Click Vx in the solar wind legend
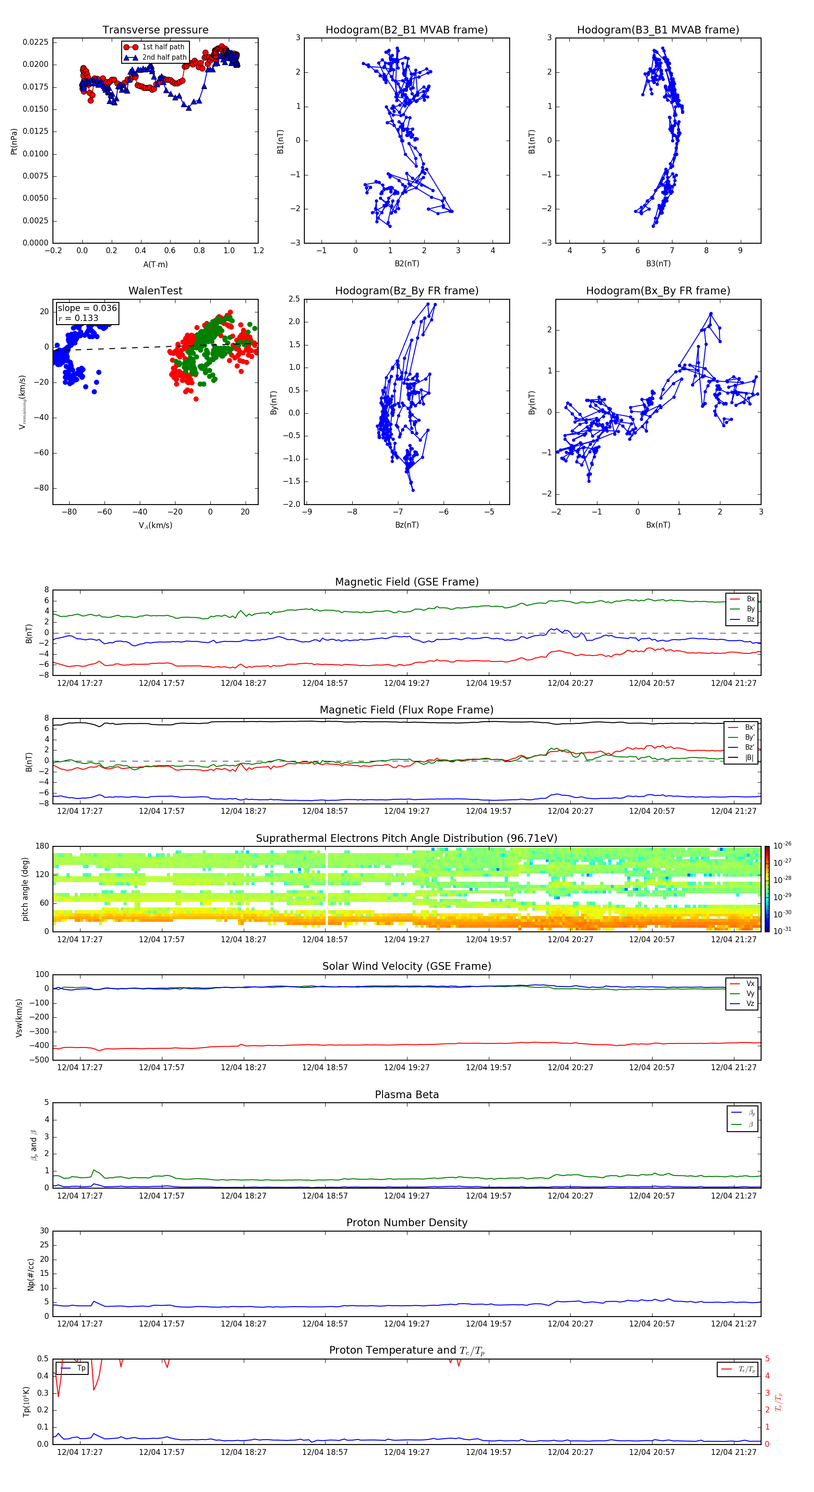This screenshot has width=814, height=1492. coord(743,983)
